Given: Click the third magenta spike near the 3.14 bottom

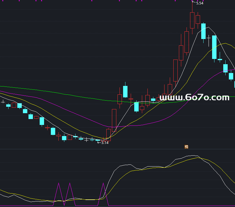Looking at the screenshot, I should [103, 194].
